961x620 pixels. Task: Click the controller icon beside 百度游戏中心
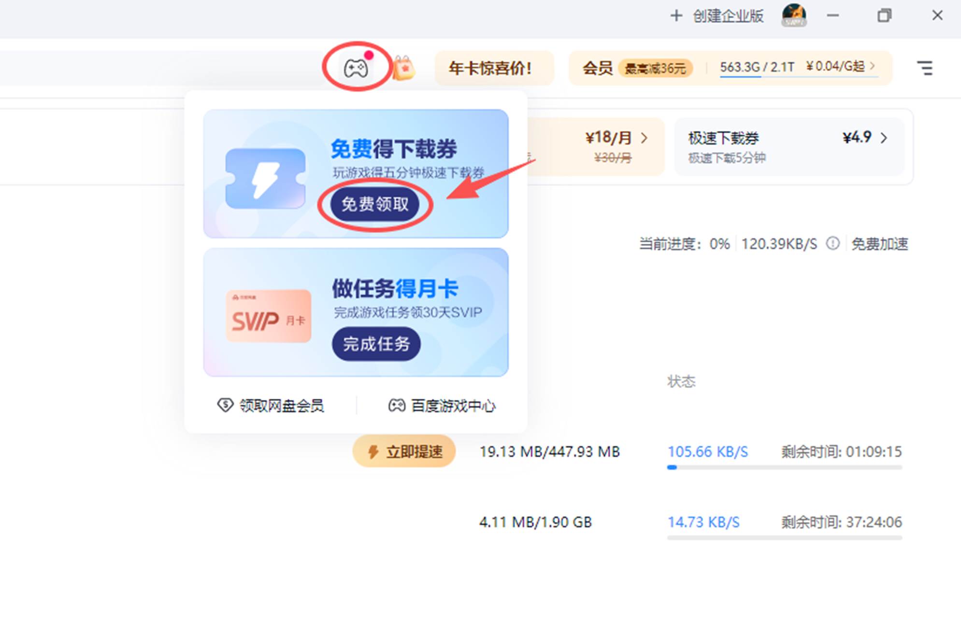coord(396,406)
